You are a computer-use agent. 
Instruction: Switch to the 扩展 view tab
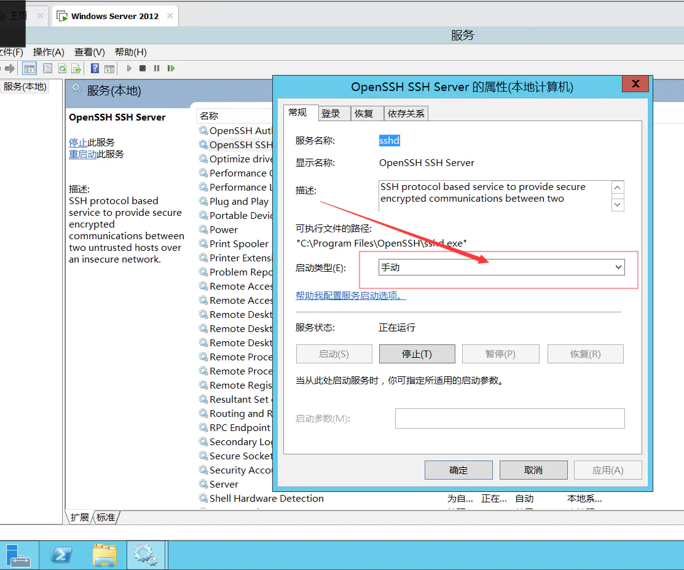[79, 518]
